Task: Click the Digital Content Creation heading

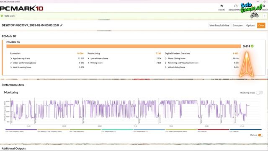Action: 177,53
